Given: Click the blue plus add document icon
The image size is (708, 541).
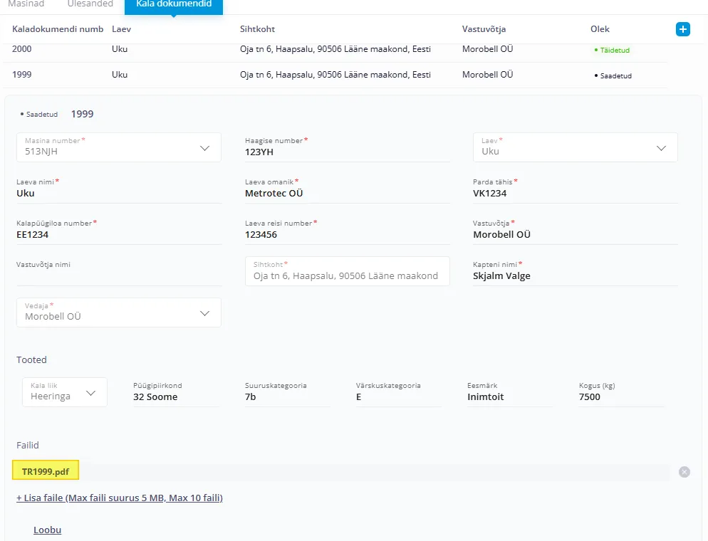Looking at the screenshot, I should [682, 29].
